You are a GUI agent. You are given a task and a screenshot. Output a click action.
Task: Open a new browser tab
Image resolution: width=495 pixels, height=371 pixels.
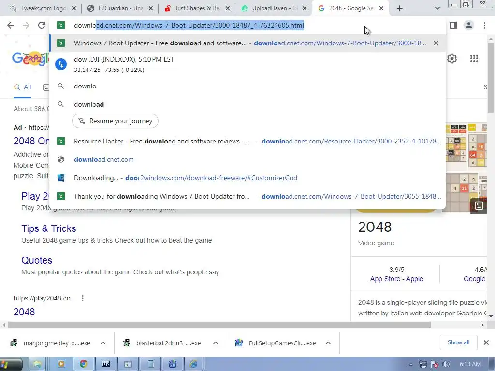coord(400,8)
